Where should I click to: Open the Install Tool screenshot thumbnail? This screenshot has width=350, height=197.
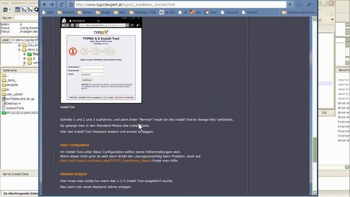point(101,60)
